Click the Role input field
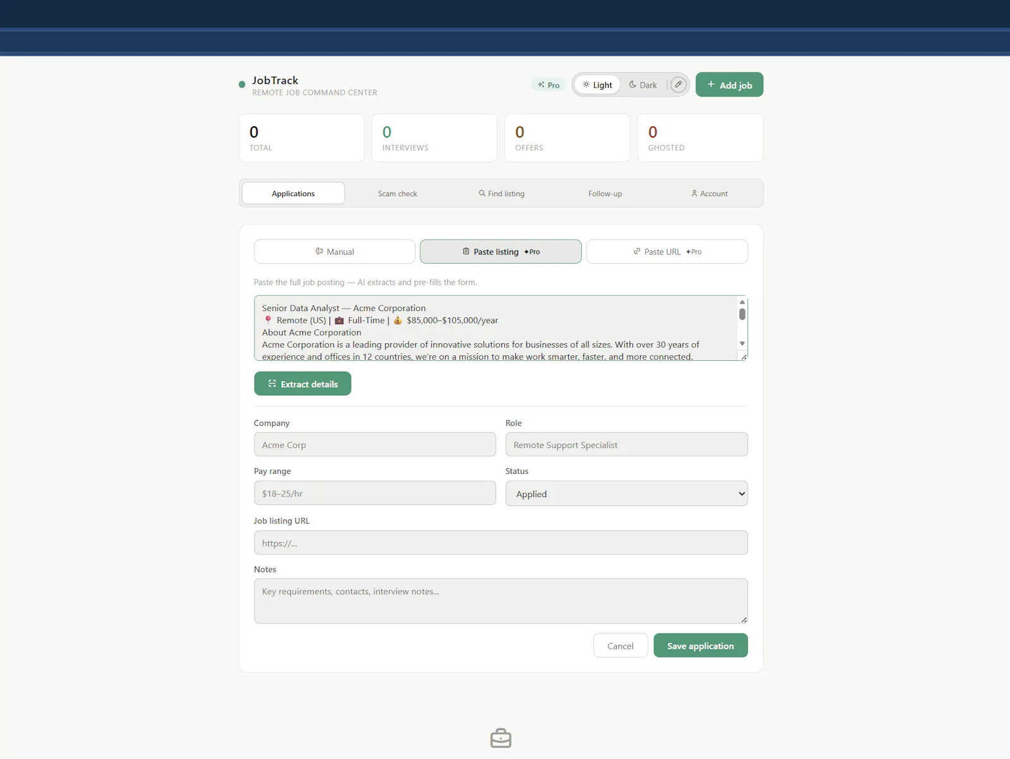 626,445
